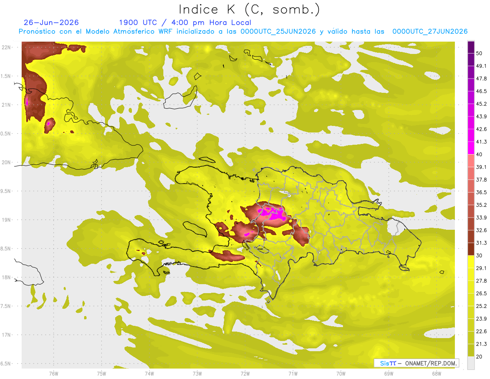Image resolution: width=490 pixels, height=379 pixels.
Task: Click the legend value '29.1'
Action: 481,268
